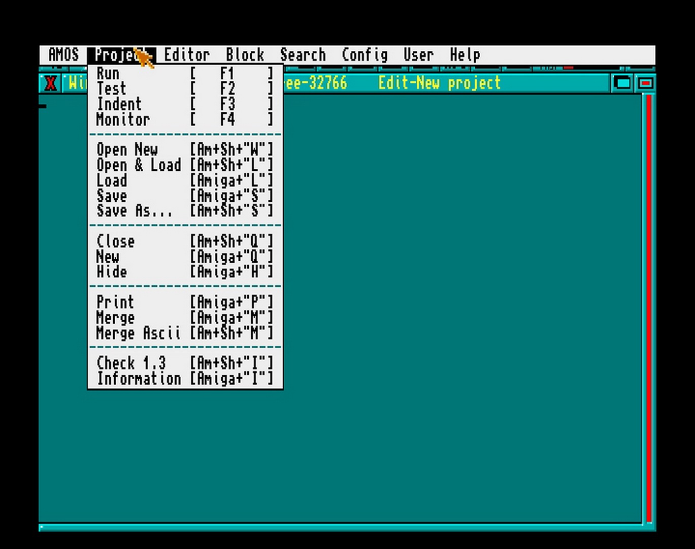This screenshot has width=695, height=549.
Task: Select Run from the Project menu
Action: coord(185,73)
